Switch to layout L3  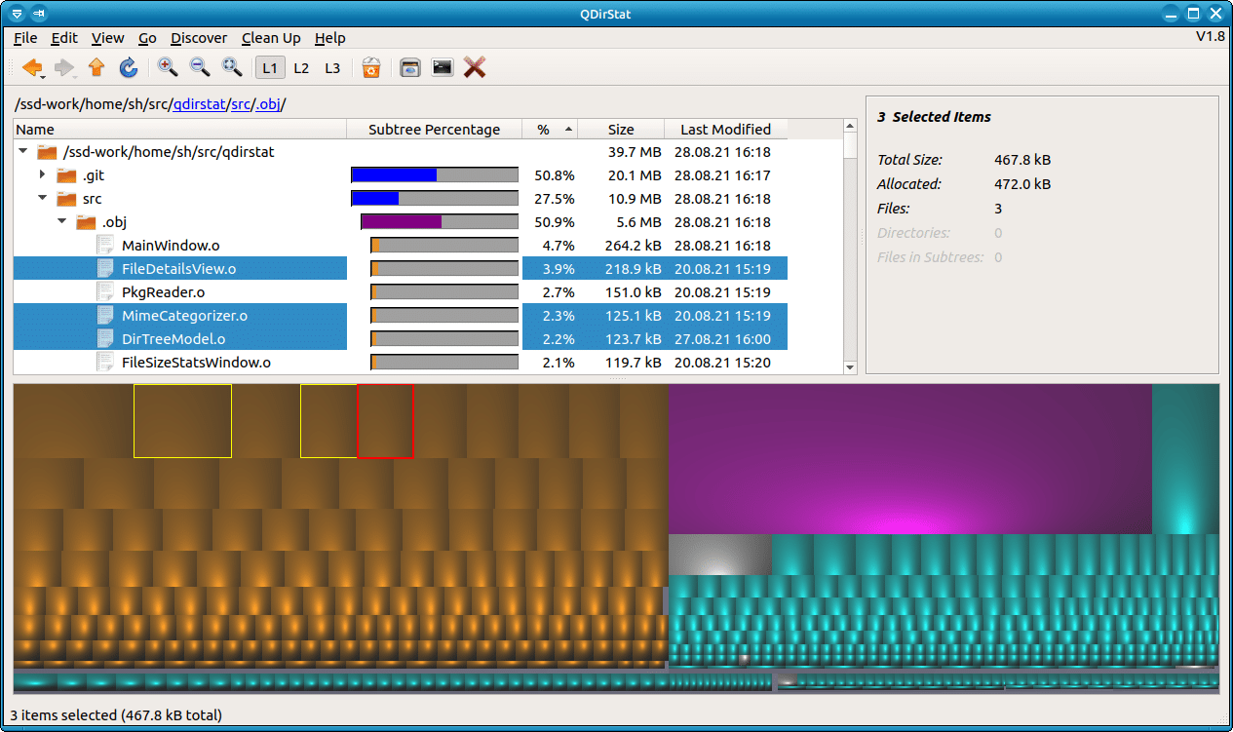pyautogui.click(x=332, y=67)
